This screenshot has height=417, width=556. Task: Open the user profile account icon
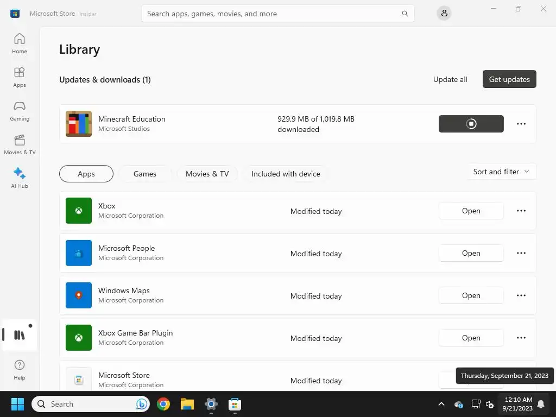click(444, 14)
